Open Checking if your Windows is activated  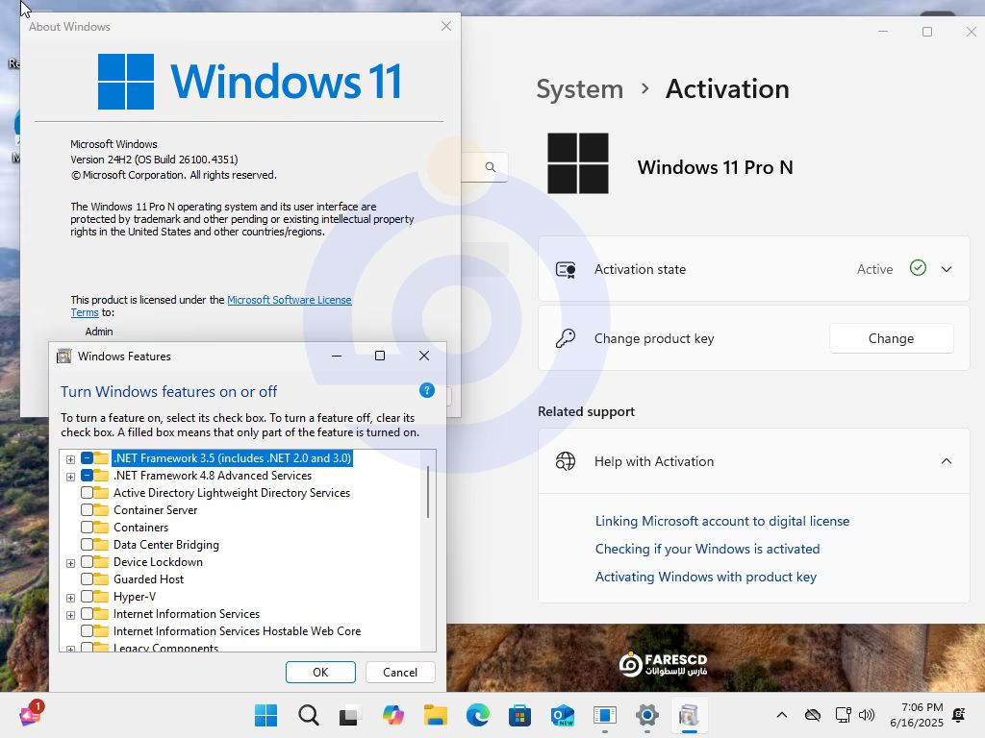click(707, 549)
